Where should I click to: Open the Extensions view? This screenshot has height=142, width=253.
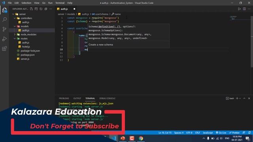pyautogui.click(x=4, y=48)
